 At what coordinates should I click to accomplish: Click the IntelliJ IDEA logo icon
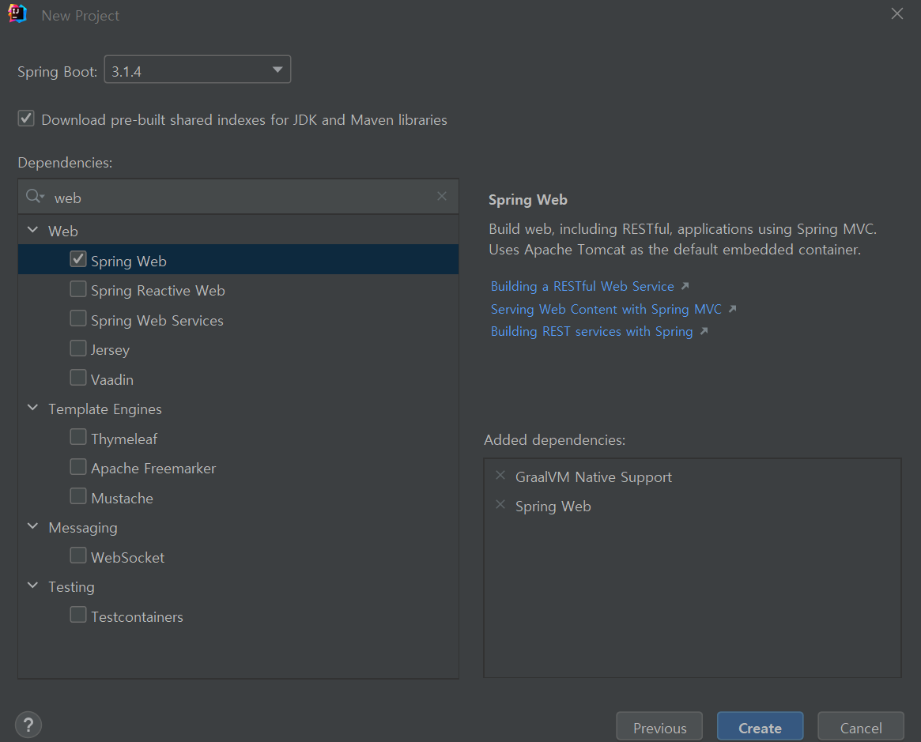pos(17,14)
